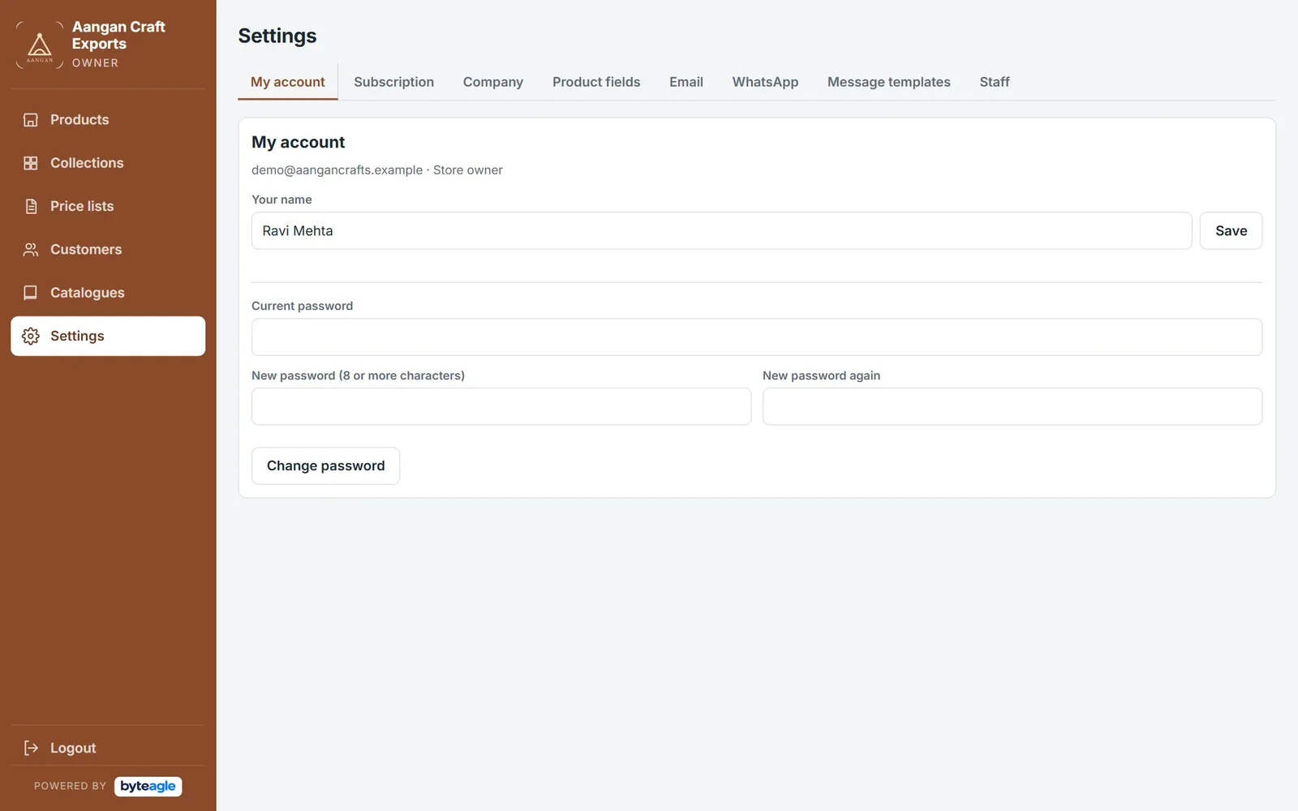Image resolution: width=1298 pixels, height=811 pixels.
Task: Open Customers label in sidebar
Action: pos(86,250)
